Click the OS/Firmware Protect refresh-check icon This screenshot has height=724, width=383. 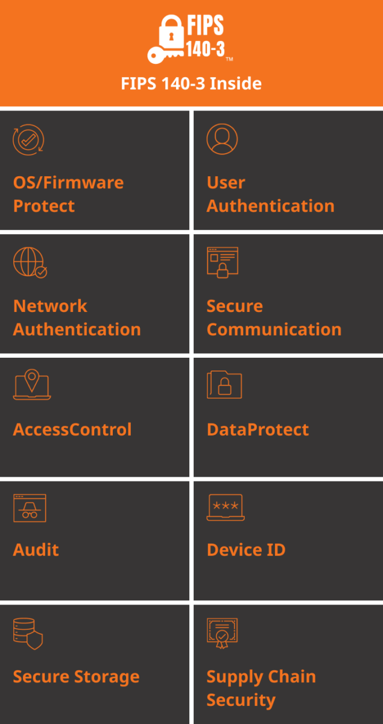pos(28,139)
